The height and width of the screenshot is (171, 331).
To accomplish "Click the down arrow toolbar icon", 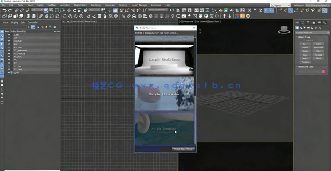I will (x=230, y=16).
